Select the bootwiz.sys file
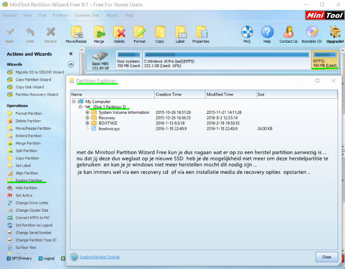345x269 pixels. (109, 128)
